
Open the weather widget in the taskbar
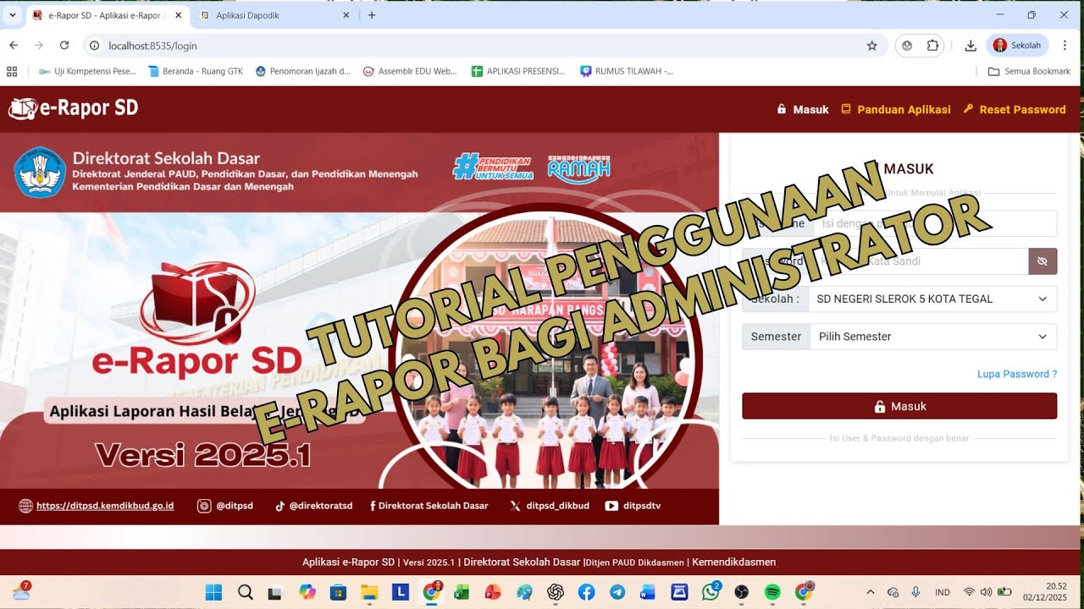click(21, 591)
